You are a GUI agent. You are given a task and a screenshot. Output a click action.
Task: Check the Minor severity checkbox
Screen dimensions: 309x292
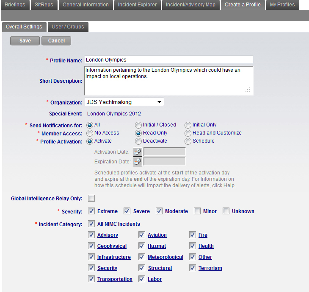[x=197, y=211]
